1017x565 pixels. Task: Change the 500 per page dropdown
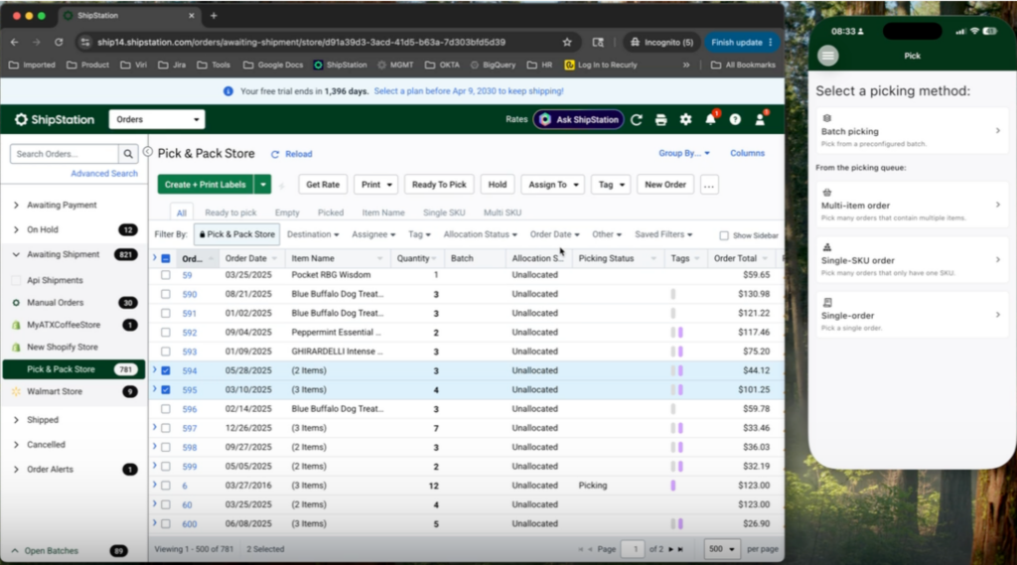(722, 549)
